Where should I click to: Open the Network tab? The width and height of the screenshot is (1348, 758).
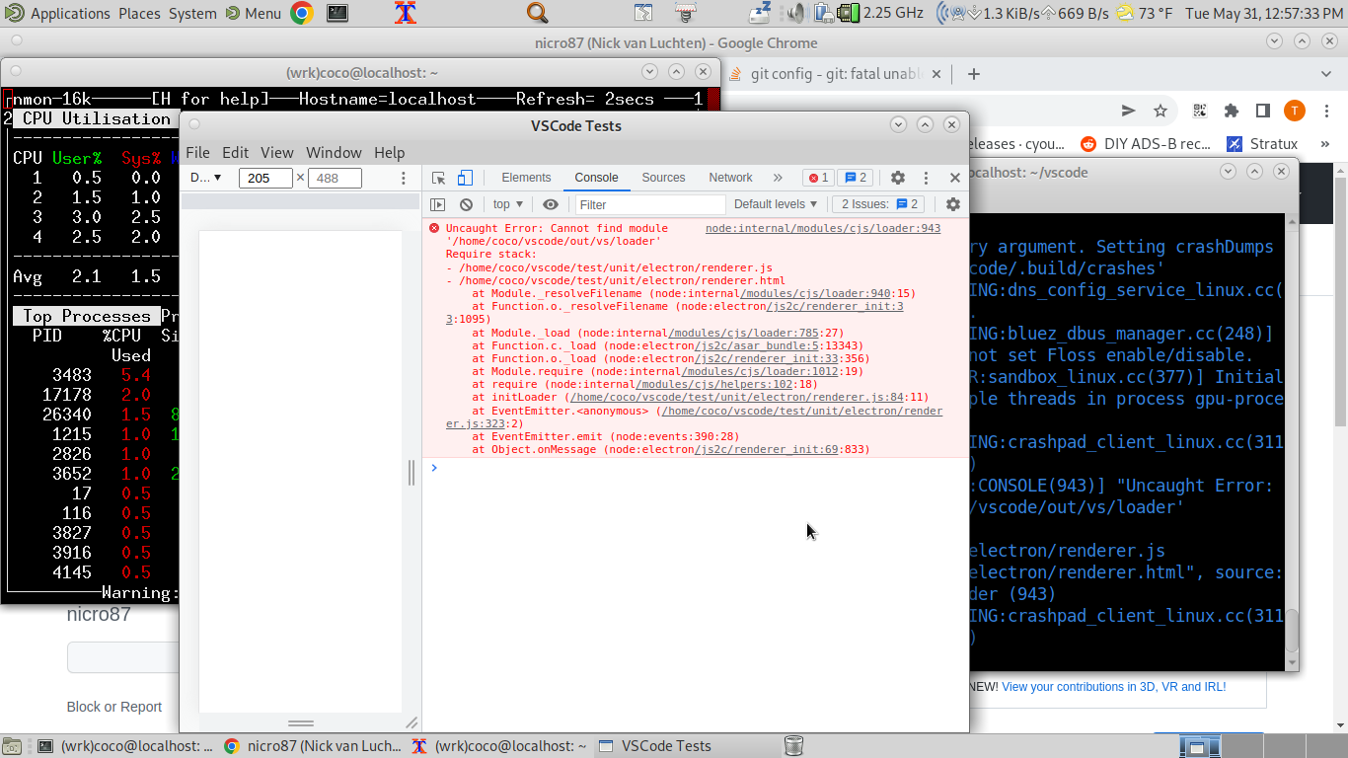pos(730,178)
